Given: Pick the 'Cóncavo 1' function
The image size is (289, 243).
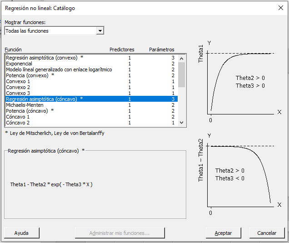Looking at the screenshot, I should pos(18,117).
